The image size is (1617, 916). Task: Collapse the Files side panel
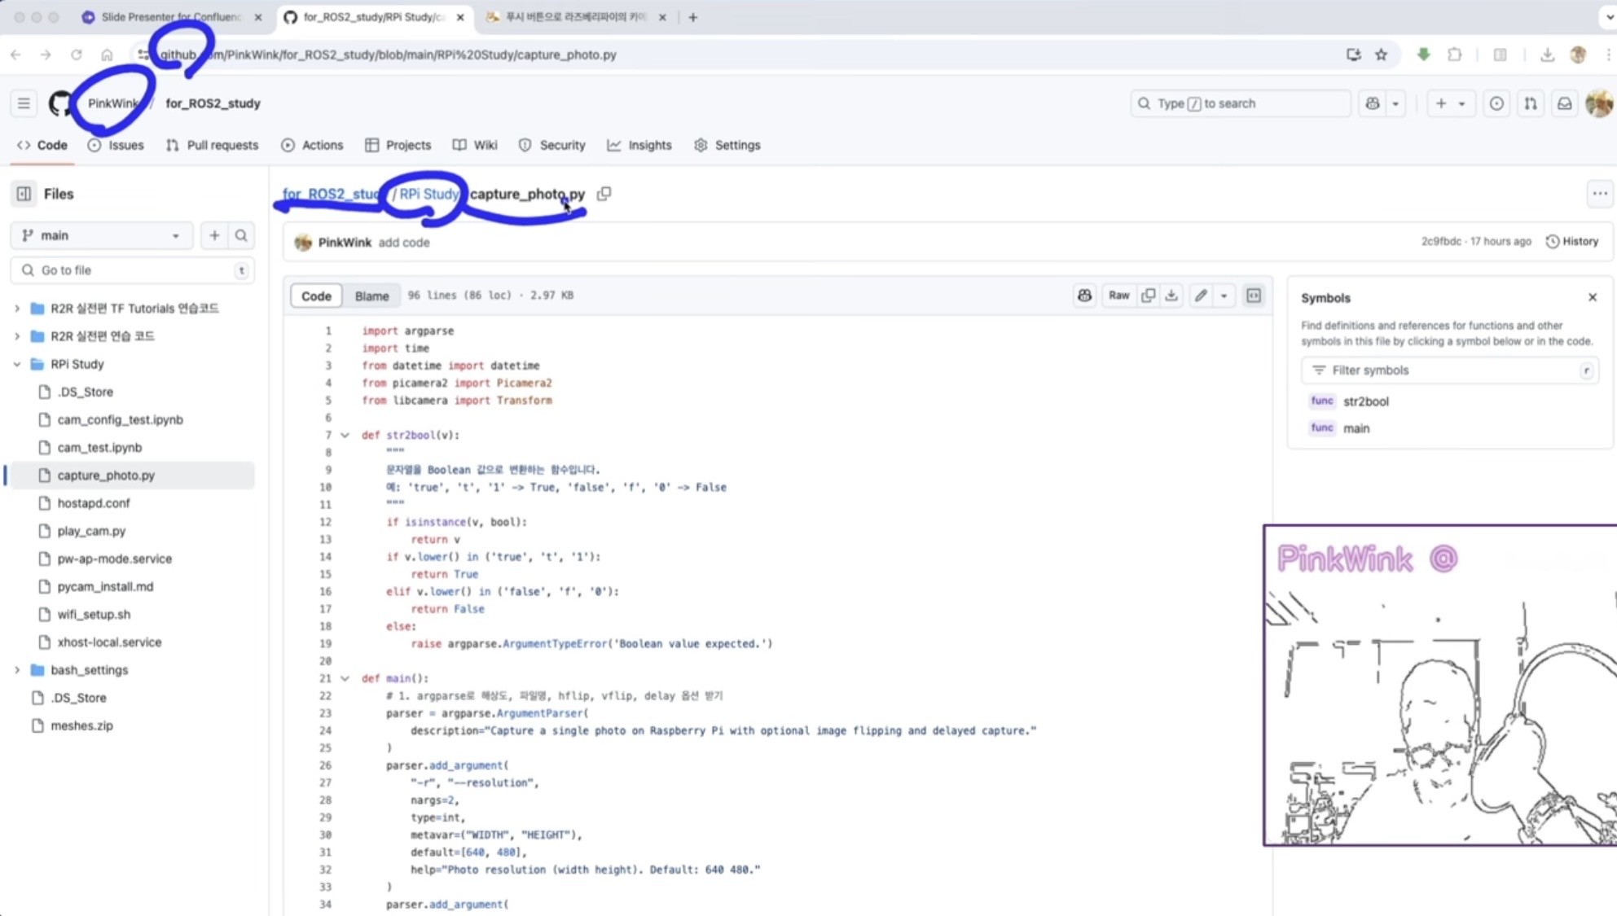[24, 194]
